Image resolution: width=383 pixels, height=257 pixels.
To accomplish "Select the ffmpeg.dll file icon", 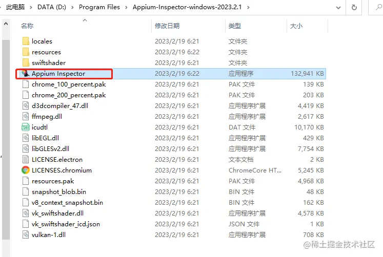I will pos(26,116).
